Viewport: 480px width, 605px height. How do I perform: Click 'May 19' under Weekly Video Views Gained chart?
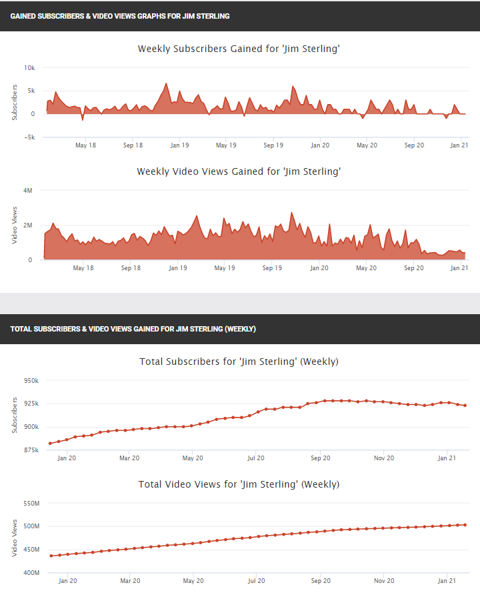pyautogui.click(x=225, y=268)
